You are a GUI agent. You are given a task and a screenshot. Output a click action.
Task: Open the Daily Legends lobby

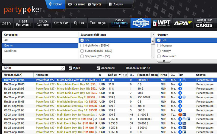pos(119,23)
